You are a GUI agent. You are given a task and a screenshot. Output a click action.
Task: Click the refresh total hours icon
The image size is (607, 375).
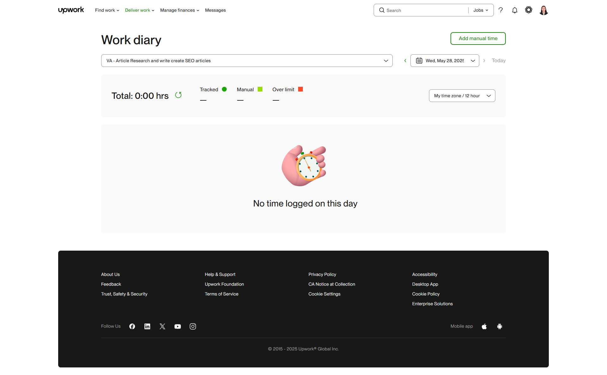(x=178, y=95)
